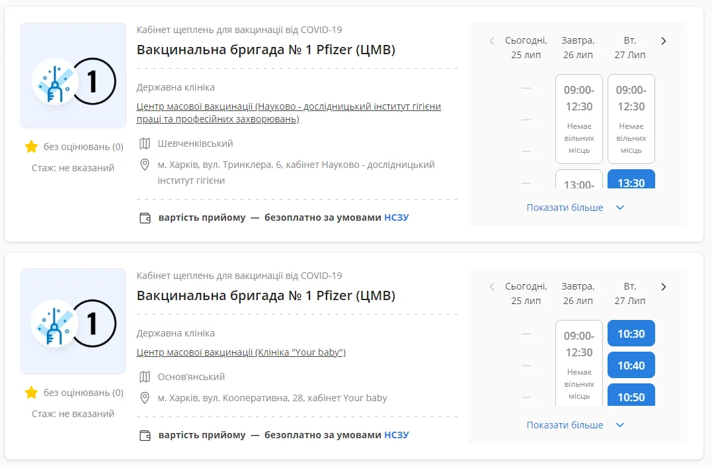Click map pin icon beside Тринклера address

coord(145,164)
